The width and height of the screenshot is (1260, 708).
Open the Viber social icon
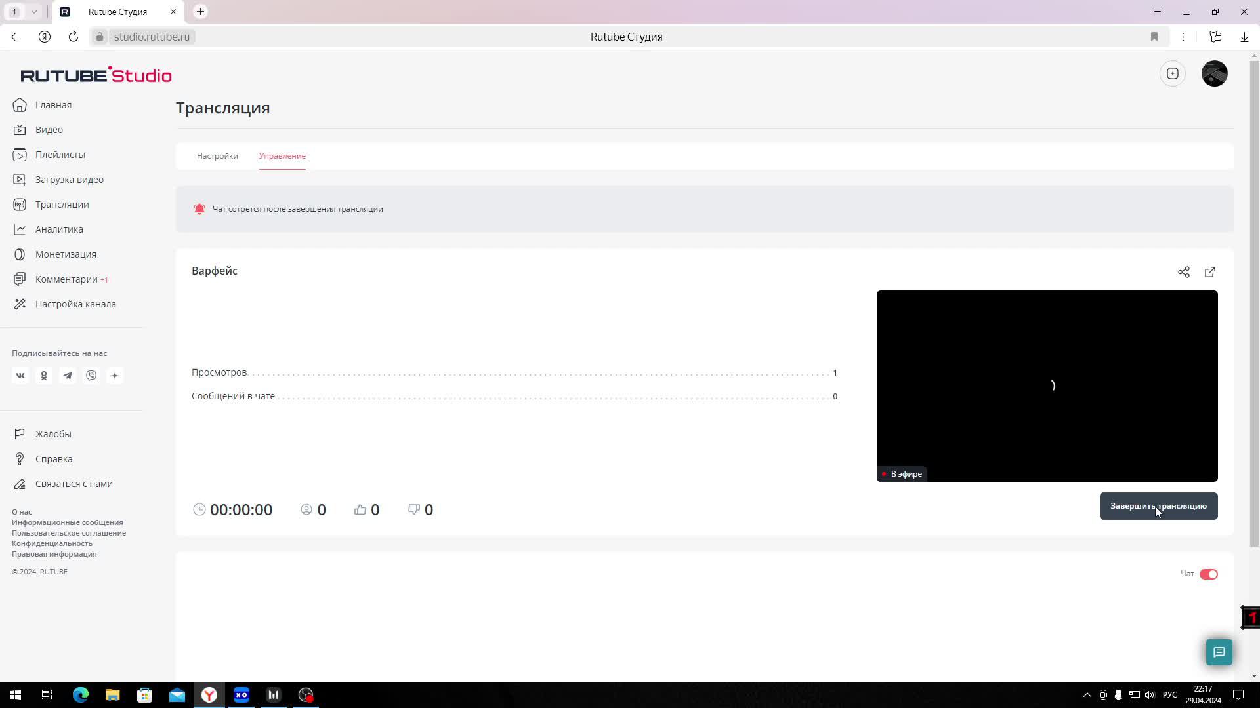91,376
